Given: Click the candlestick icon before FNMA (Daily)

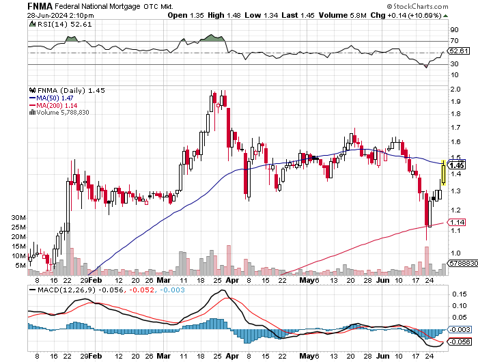Looking at the screenshot, I should tap(32, 90).
